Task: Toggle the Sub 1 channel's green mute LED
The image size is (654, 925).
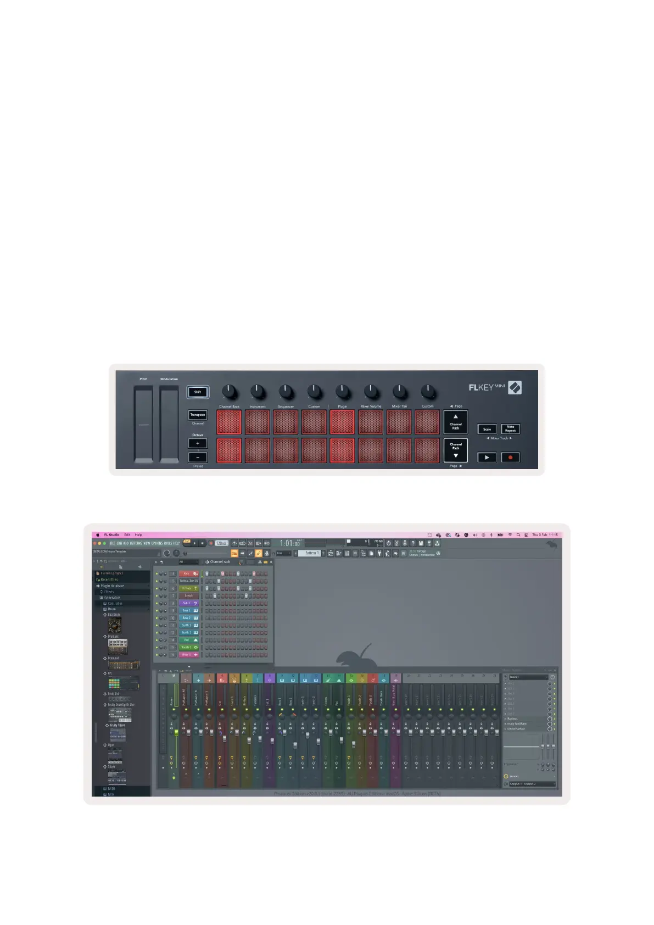Action: tap(156, 603)
